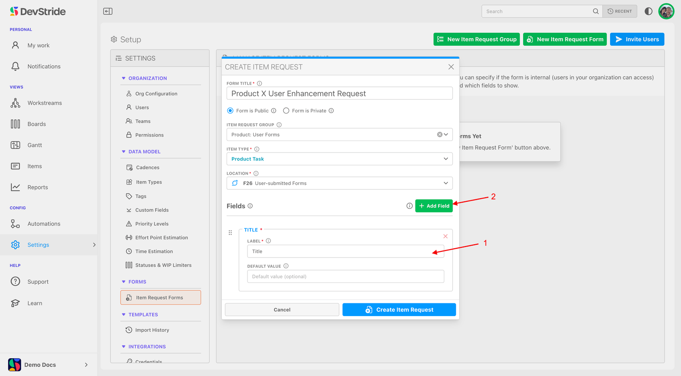Screen dimensions: 681x376
Task: Open the Fields info icon
Action: point(250,206)
